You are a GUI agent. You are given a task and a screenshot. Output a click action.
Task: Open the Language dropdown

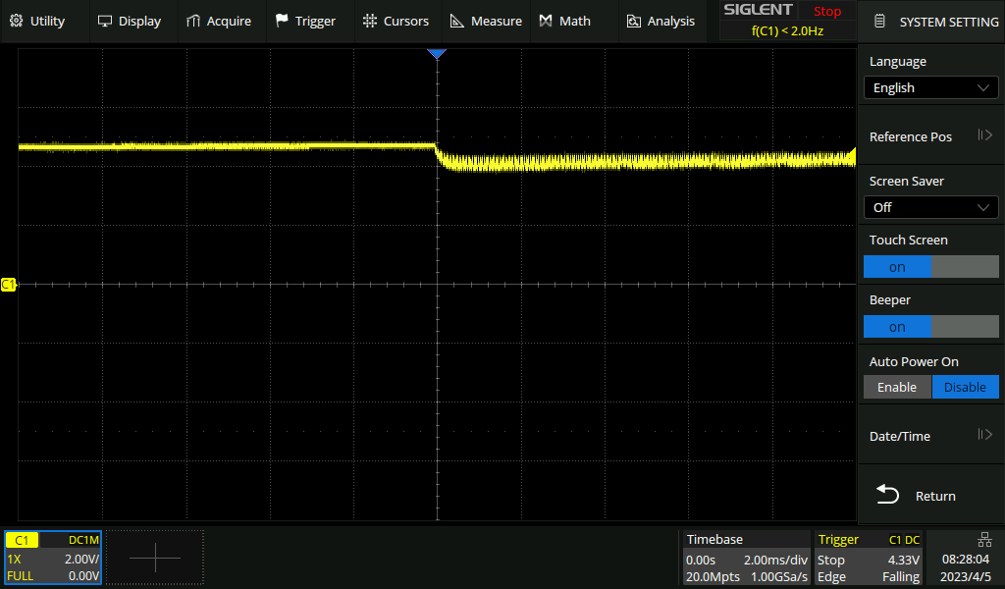coord(930,87)
